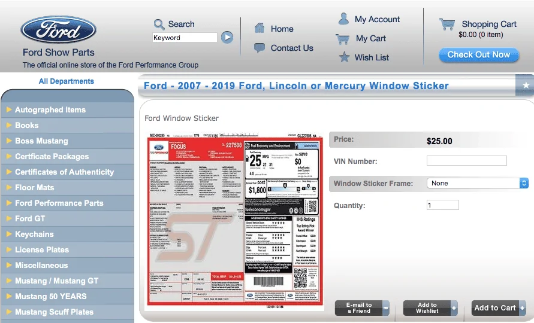Click the Keyword search input field
The image size is (534, 323).
point(185,38)
